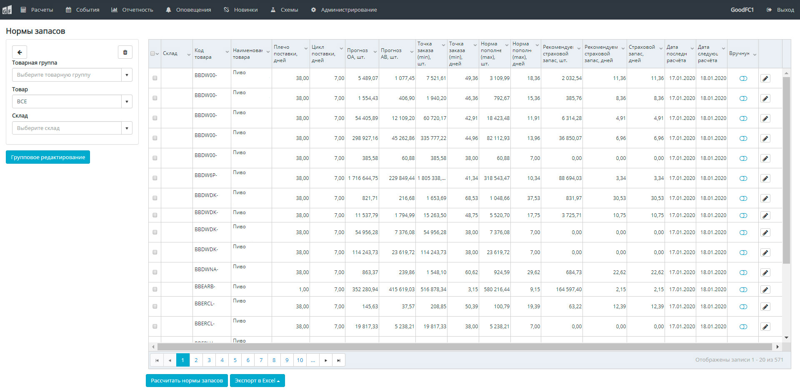This screenshot has width=800, height=392.
Task: Open the Схемы menu
Action: point(285,10)
